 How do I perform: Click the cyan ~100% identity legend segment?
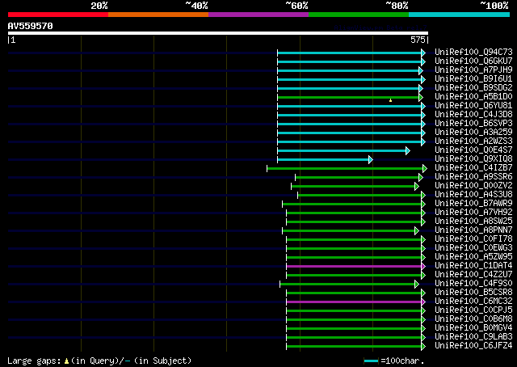[460, 15]
